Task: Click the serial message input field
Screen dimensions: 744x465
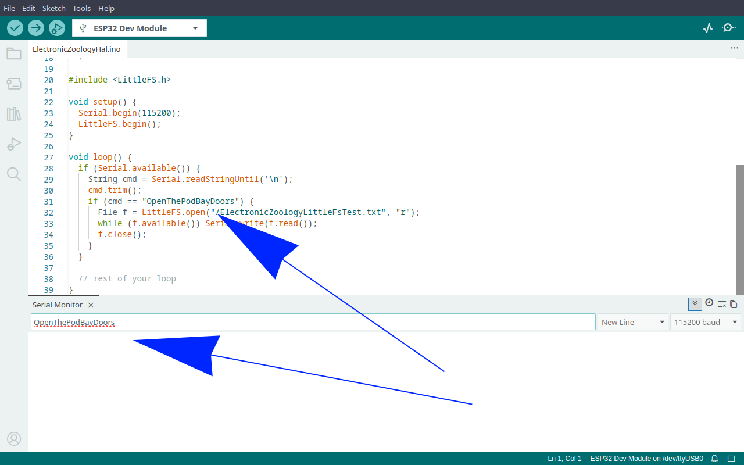Action: pos(313,322)
